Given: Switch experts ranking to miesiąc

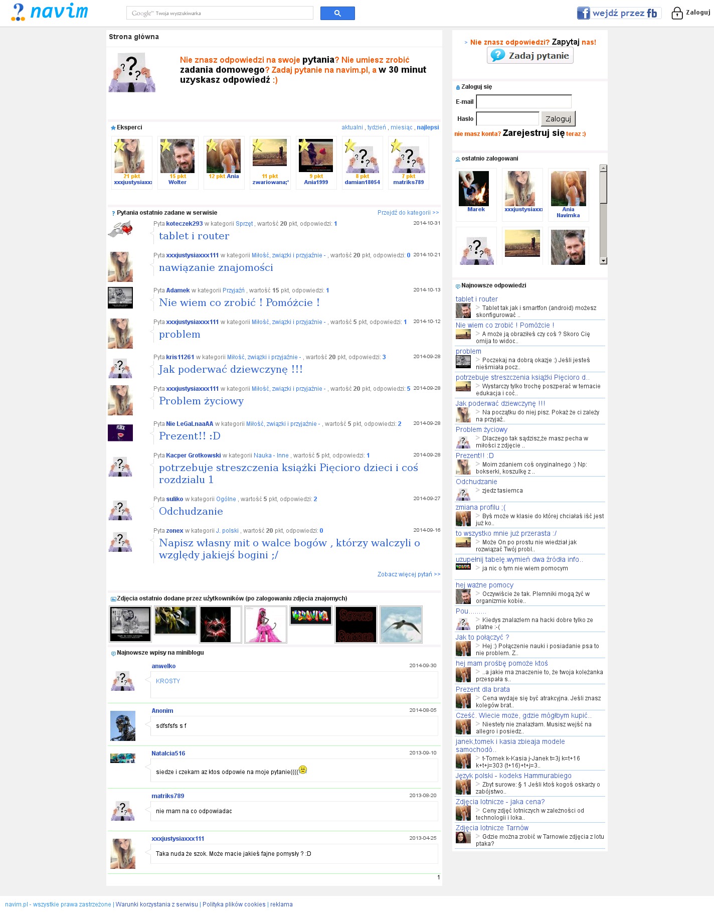Looking at the screenshot, I should point(401,127).
